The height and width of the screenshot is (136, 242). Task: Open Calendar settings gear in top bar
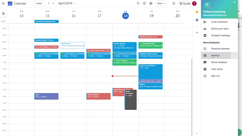coord(151,3)
